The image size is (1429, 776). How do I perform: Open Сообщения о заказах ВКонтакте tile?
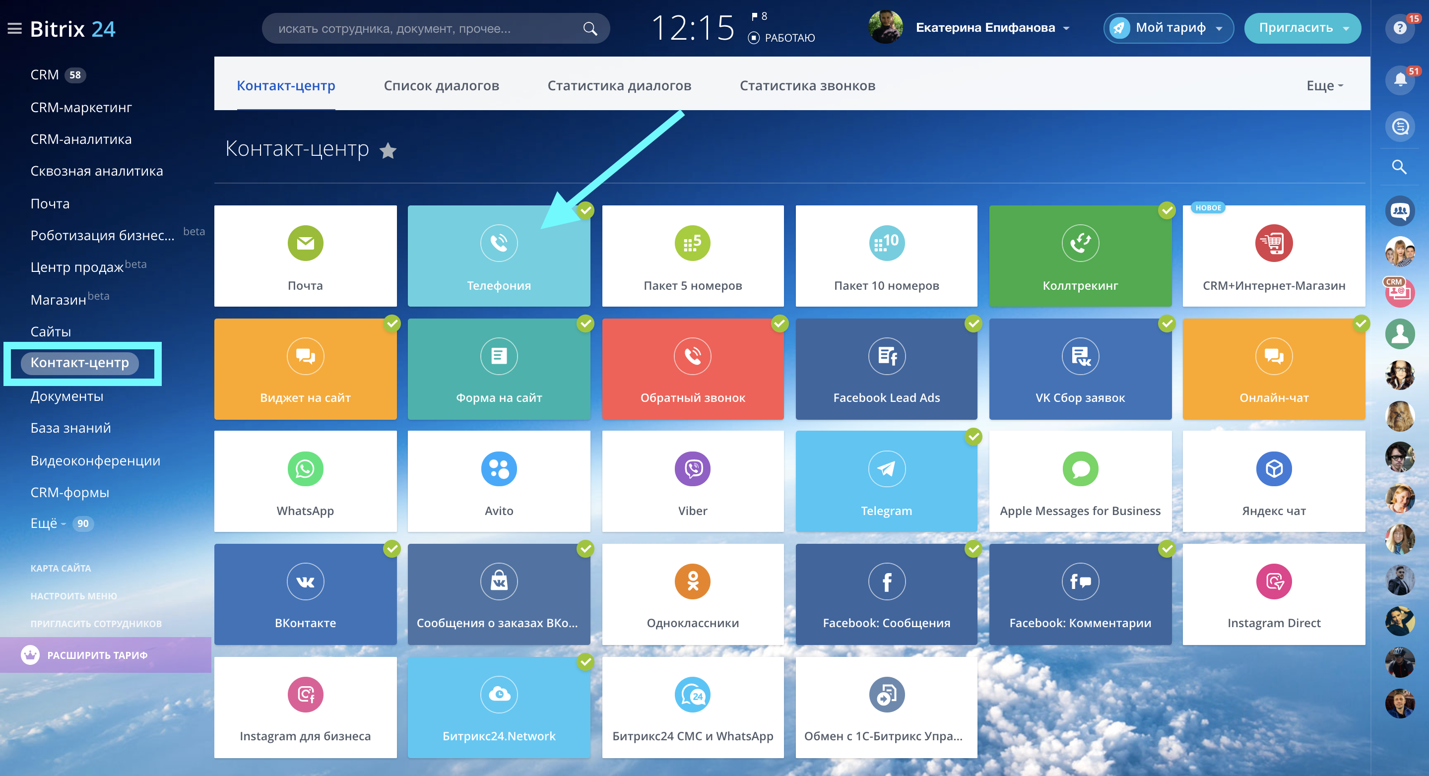[x=499, y=594]
